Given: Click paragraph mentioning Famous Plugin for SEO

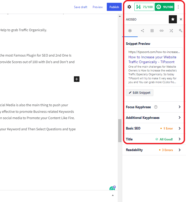Looking at the screenshot, I should click(37, 59).
